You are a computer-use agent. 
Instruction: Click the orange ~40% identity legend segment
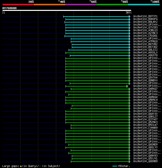click(x=50, y=5)
